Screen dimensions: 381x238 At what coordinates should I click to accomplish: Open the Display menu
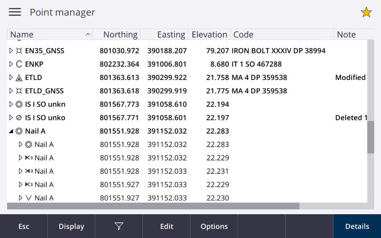click(71, 227)
